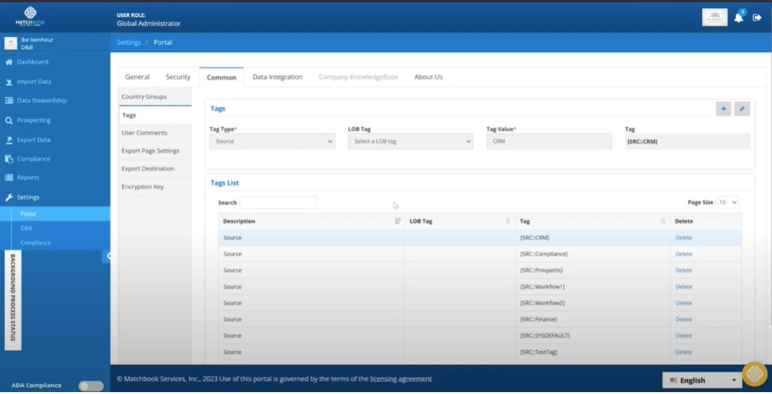Open Export Page Settings section
This screenshot has width=772, height=394.
coord(155,151)
